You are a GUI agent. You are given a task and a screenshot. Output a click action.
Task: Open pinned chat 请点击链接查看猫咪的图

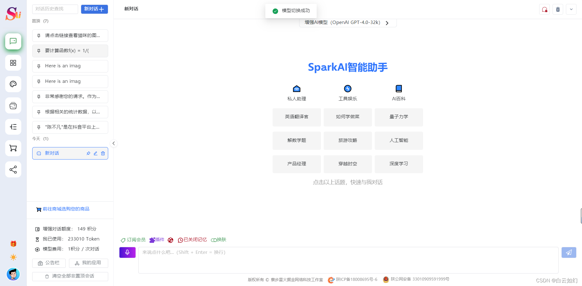point(70,36)
